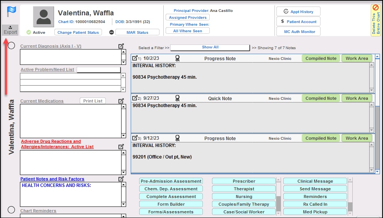
Task: Open Patient Notes and Risk Factors edit icon
Action: pos(121,179)
